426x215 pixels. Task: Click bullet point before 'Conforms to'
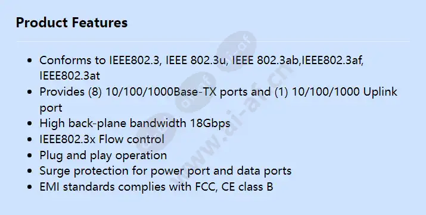[30, 61]
